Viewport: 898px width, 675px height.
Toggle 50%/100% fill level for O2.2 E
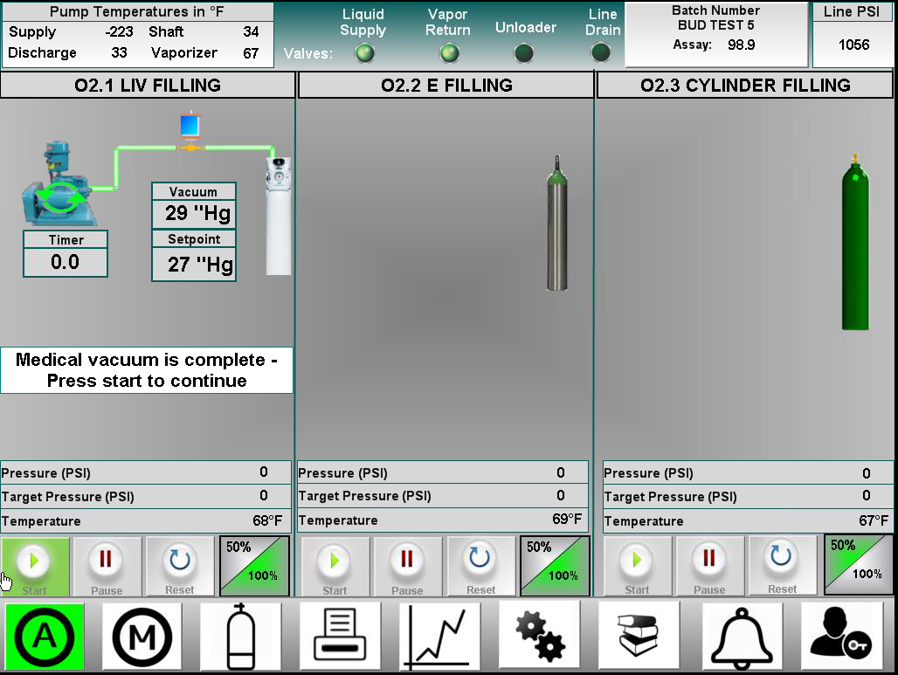click(x=555, y=566)
